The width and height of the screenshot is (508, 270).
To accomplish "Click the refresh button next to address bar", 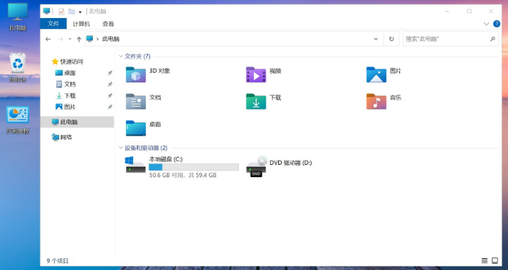I will (x=391, y=39).
